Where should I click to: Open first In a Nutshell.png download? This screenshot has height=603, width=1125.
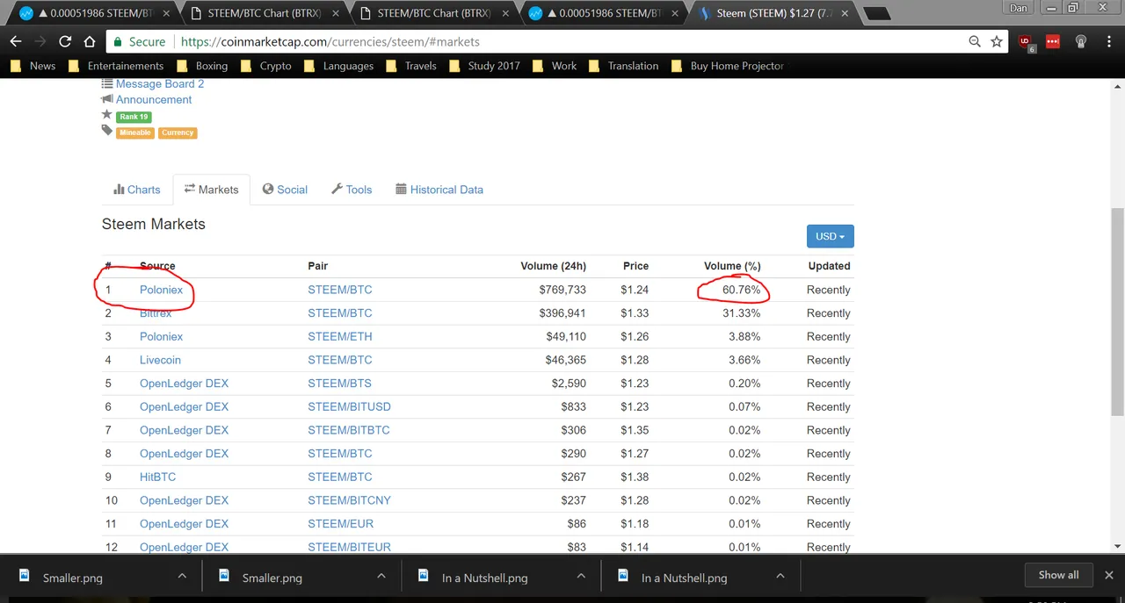tap(475, 578)
